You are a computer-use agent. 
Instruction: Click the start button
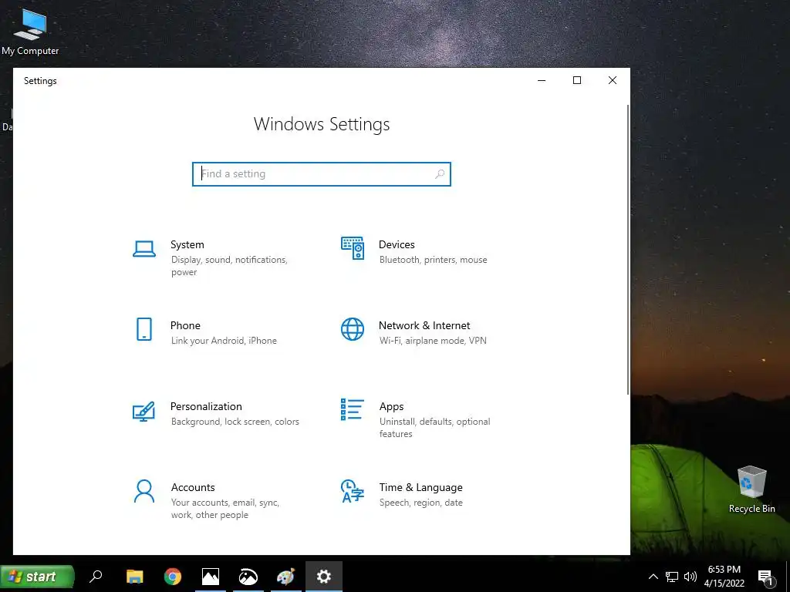37,577
